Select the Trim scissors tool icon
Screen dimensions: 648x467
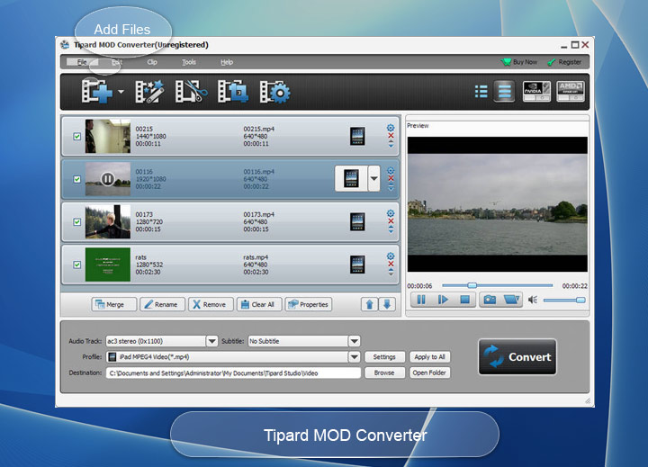coord(191,92)
